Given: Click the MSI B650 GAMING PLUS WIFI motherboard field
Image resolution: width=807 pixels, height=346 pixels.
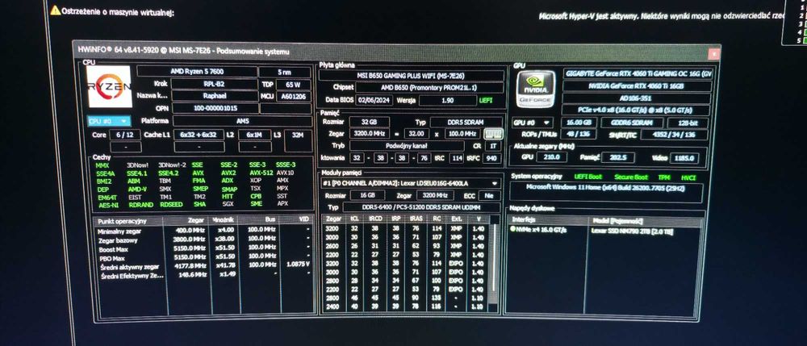Looking at the screenshot, I should [411, 75].
